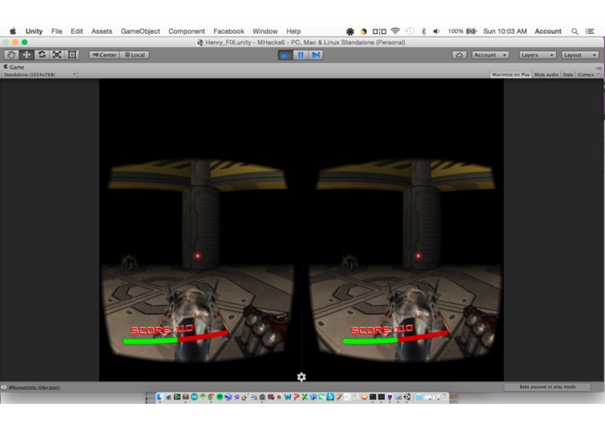The height and width of the screenshot is (430, 605).
Task: Click Wi-Fi status icon in menu bar
Action: [x=395, y=31]
